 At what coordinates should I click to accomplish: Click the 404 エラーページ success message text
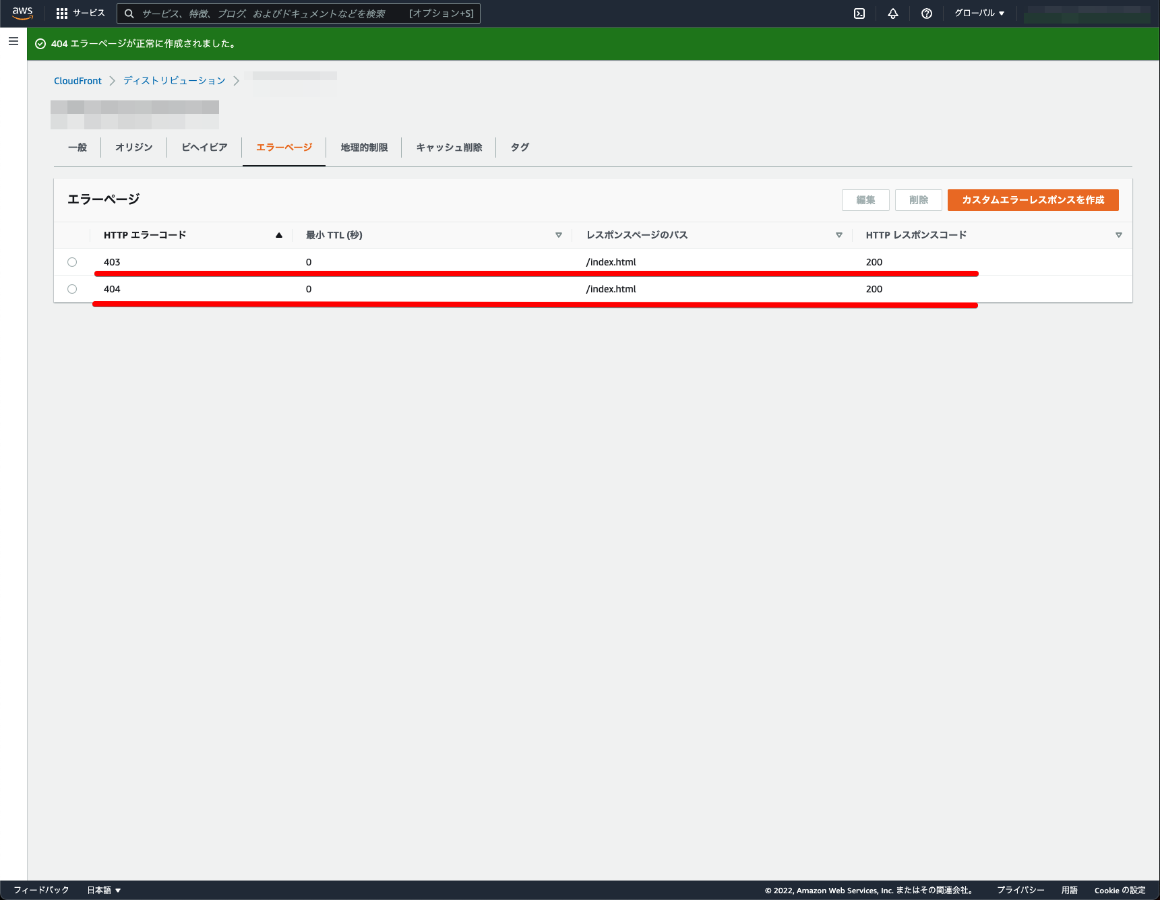point(143,44)
